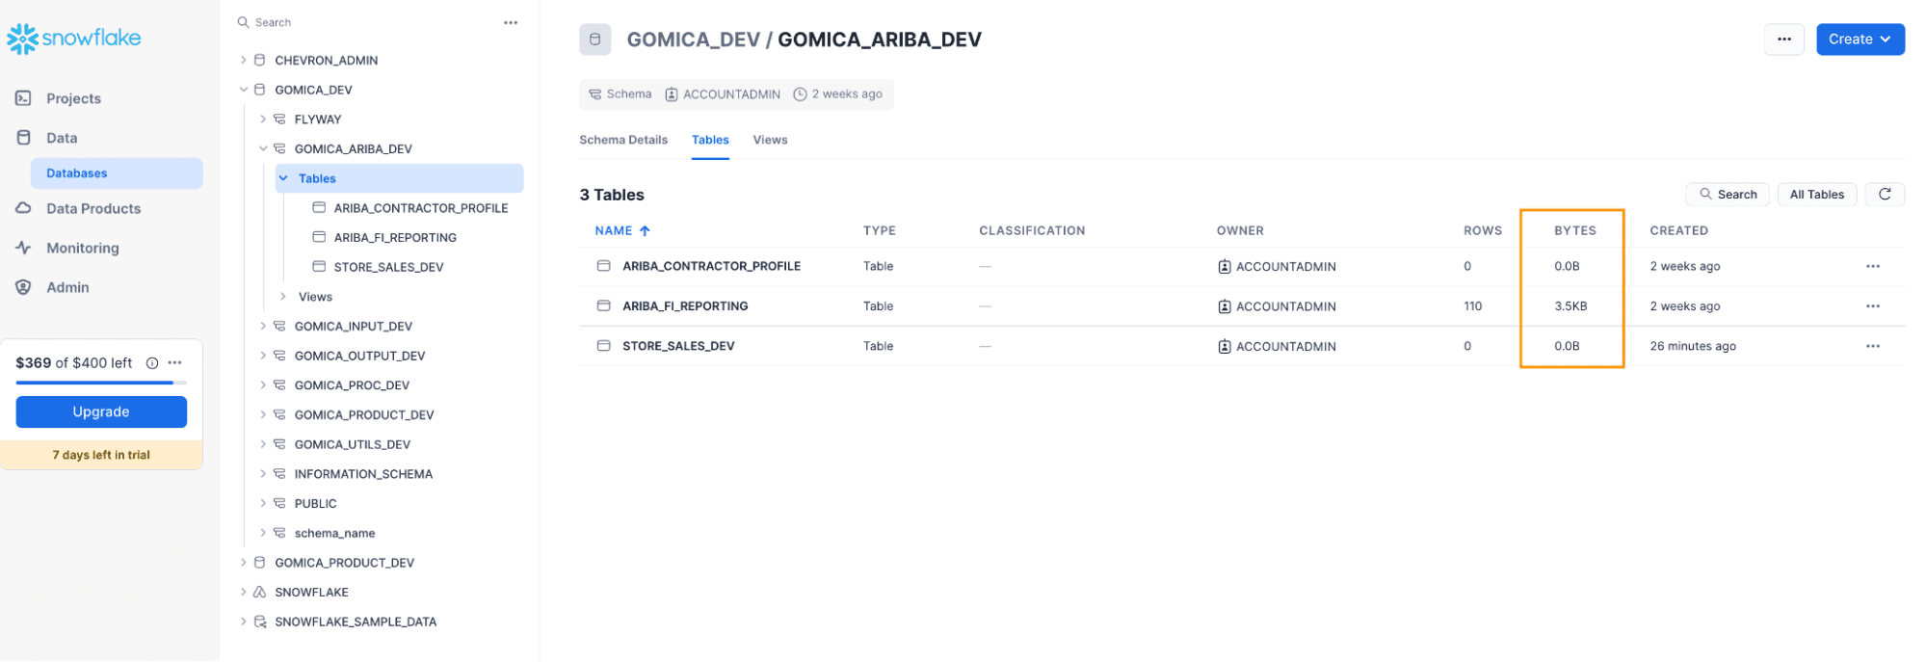Switch to the Views tab

tap(770, 140)
